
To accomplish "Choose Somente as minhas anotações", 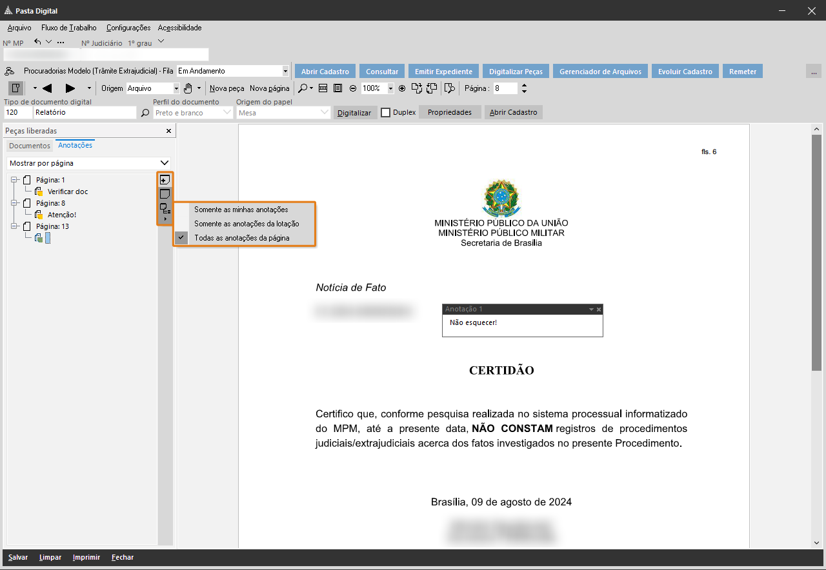I will point(241,210).
